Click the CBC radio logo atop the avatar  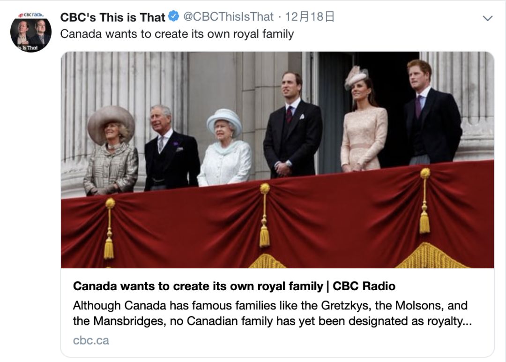click(x=30, y=15)
